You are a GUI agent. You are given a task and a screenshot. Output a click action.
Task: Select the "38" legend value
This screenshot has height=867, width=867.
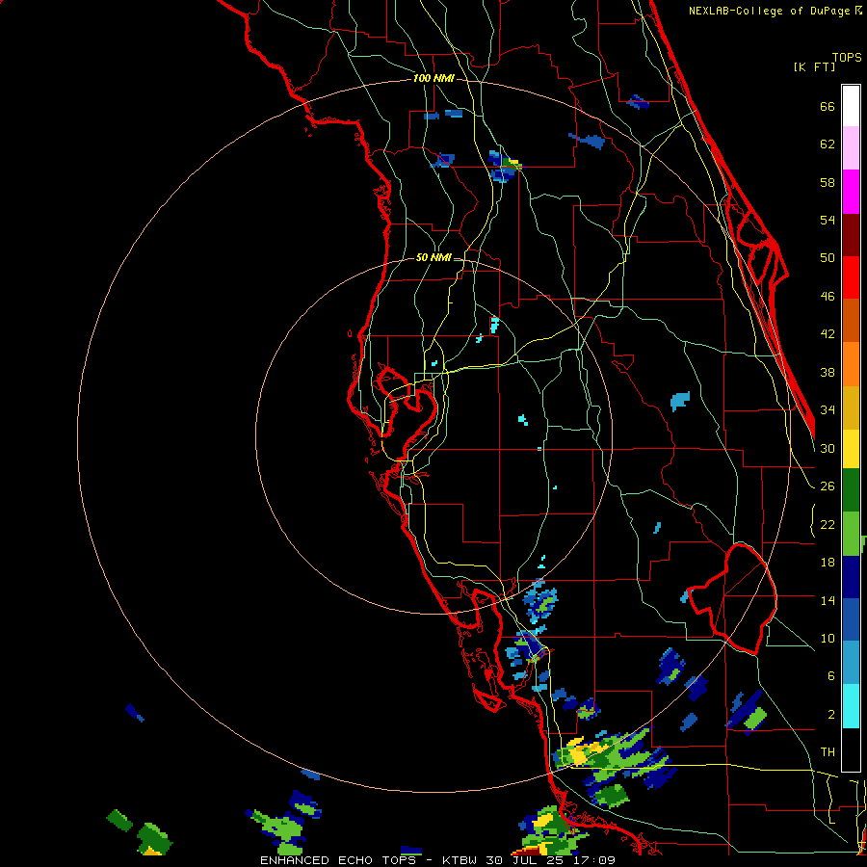pyautogui.click(x=828, y=373)
